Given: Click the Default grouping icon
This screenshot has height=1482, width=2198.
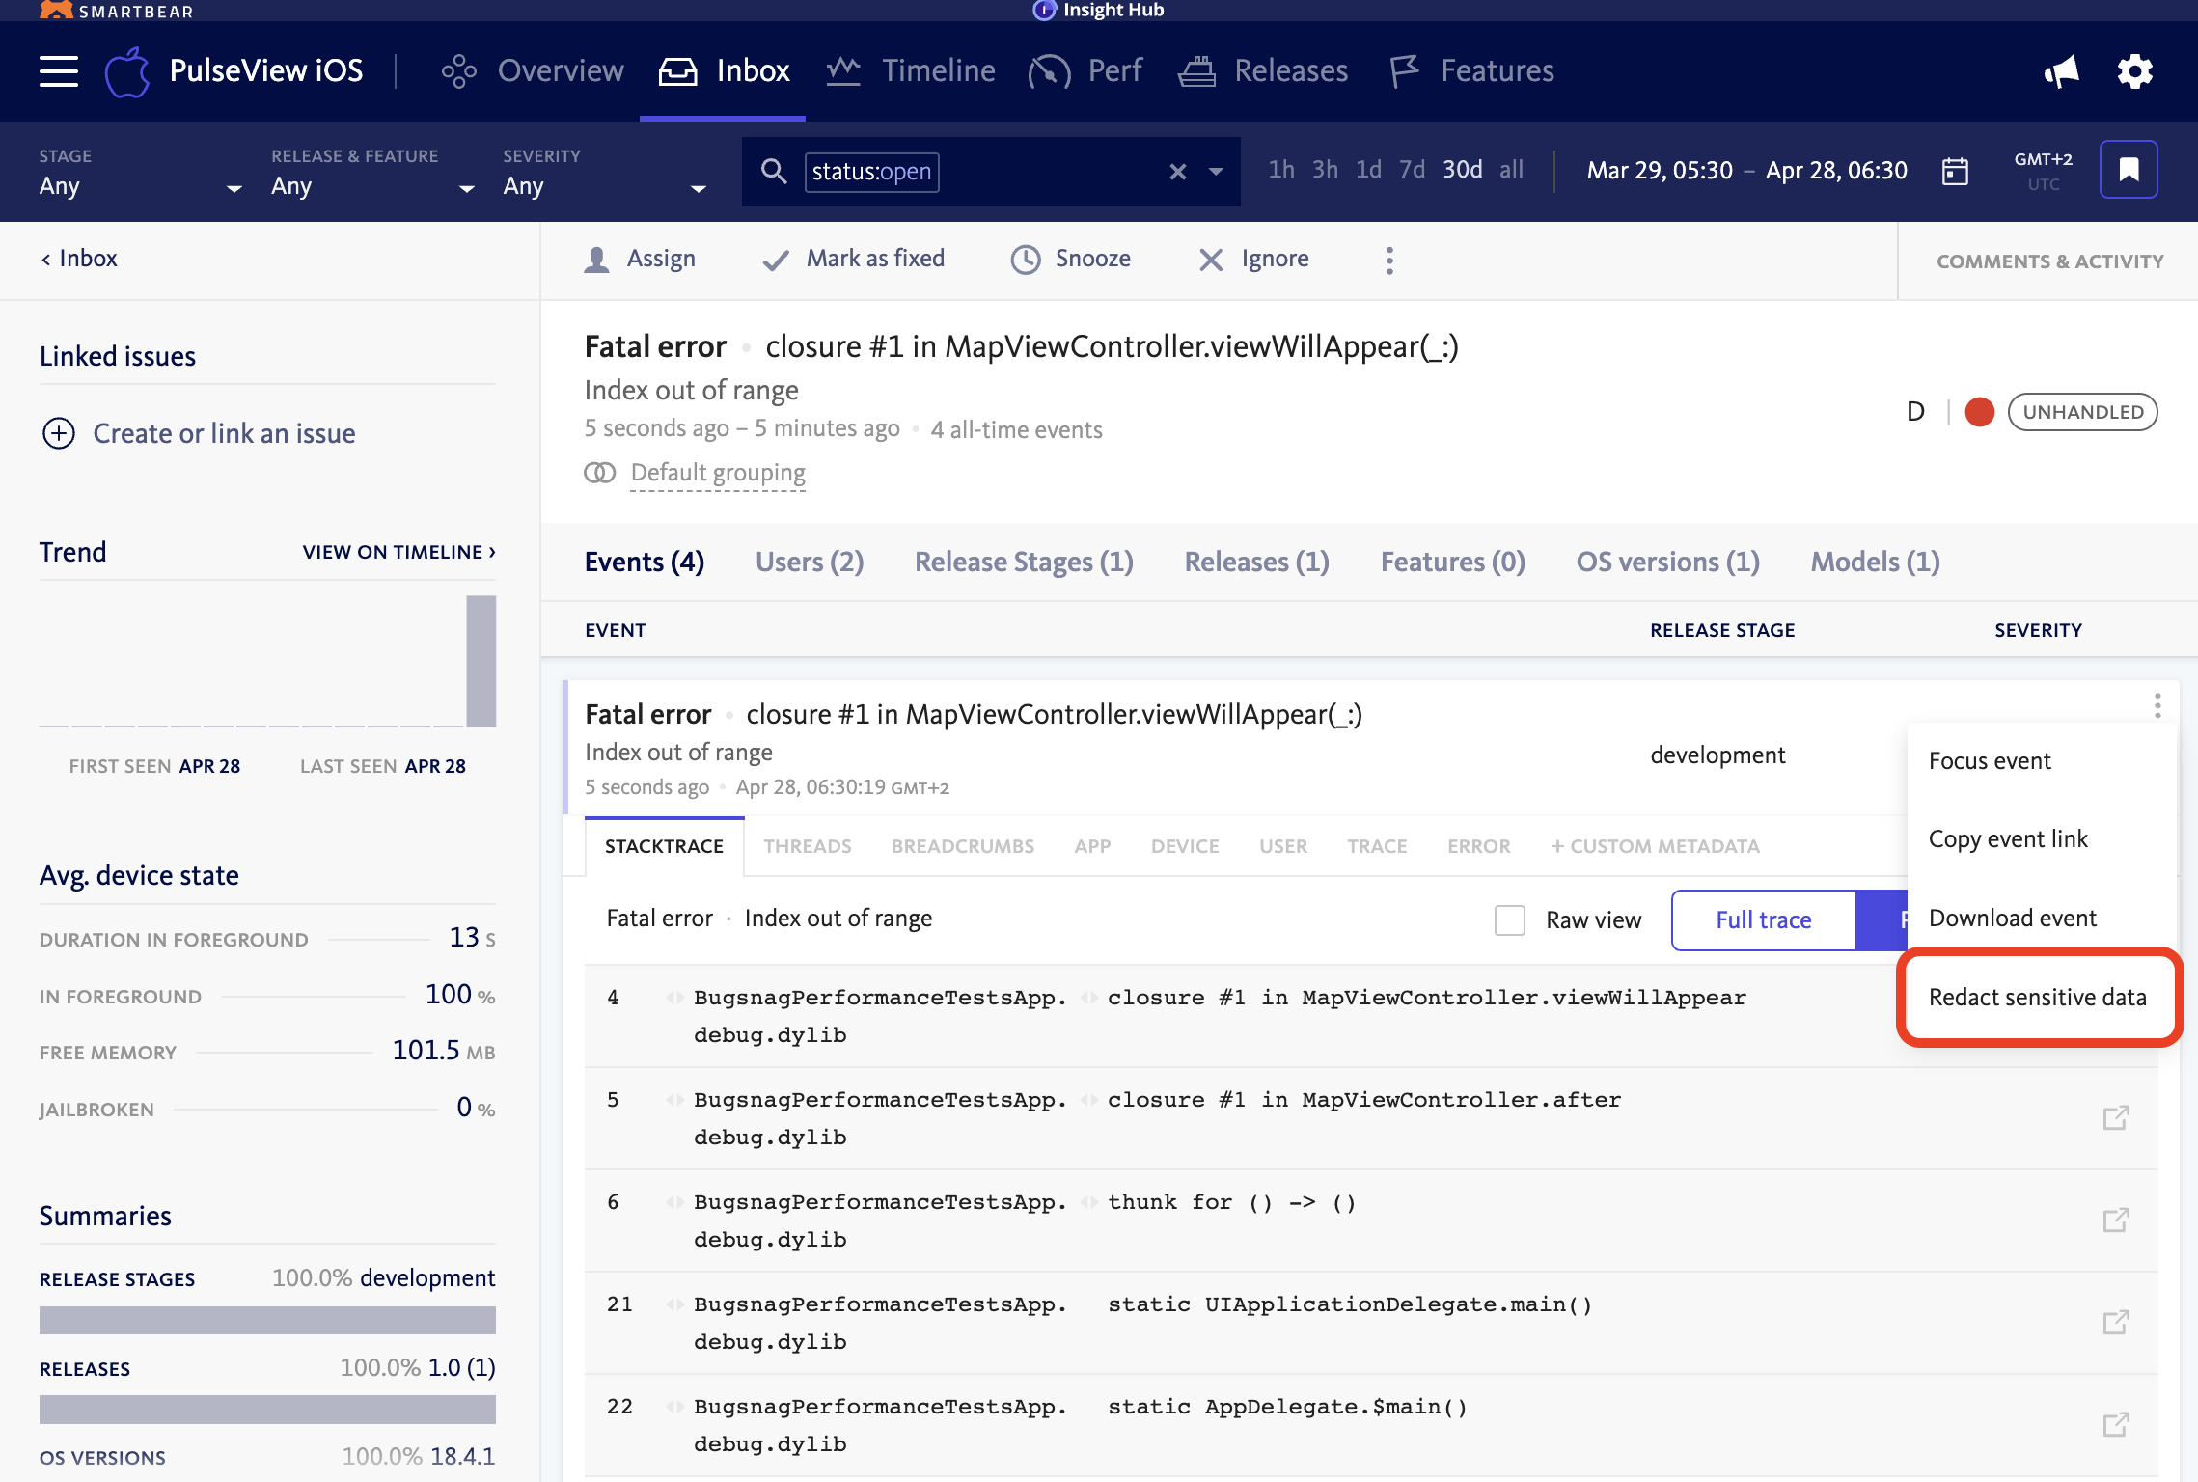Looking at the screenshot, I should (599, 473).
